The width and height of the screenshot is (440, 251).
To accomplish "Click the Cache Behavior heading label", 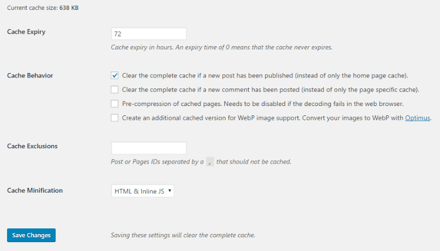I will click(x=30, y=76).
